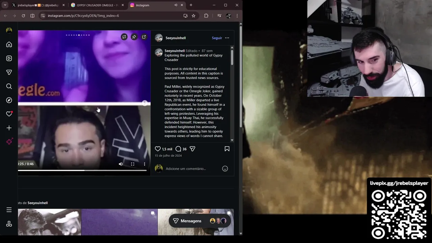Click Seguir to follow 5eeyouinhell
Viewport: 432px width, 243px height.
point(217,38)
